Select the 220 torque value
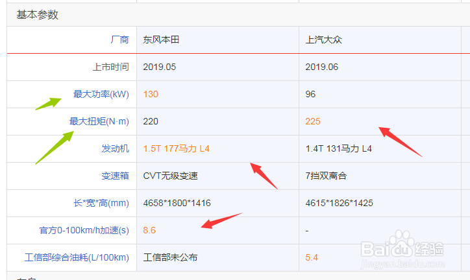Image resolution: width=470 pixels, height=280 pixels. [x=151, y=121]
